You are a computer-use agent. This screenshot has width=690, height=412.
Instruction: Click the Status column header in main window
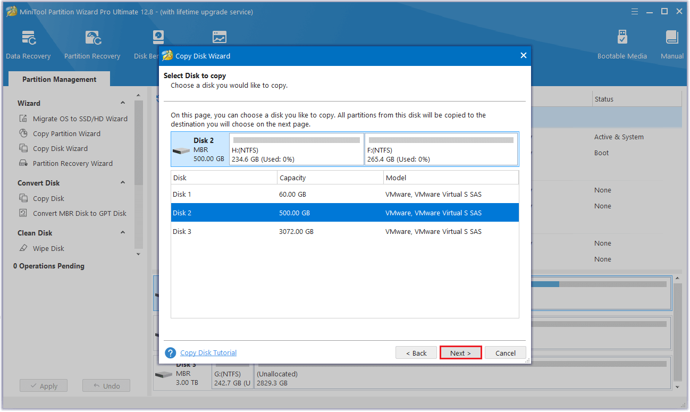637,99
